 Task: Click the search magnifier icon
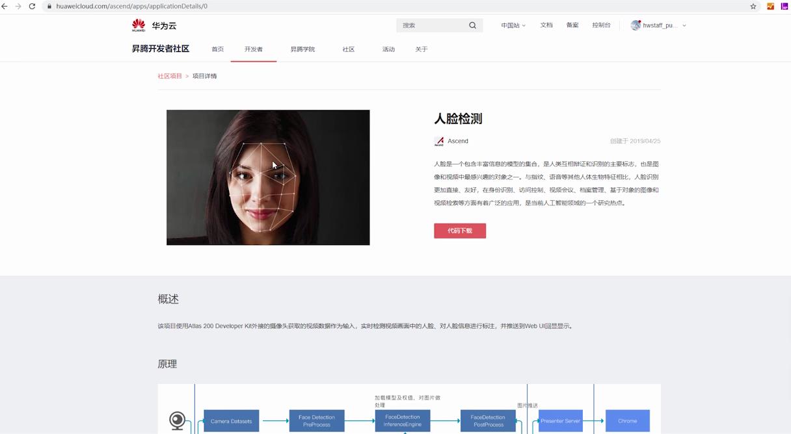[x=472, y=25]
